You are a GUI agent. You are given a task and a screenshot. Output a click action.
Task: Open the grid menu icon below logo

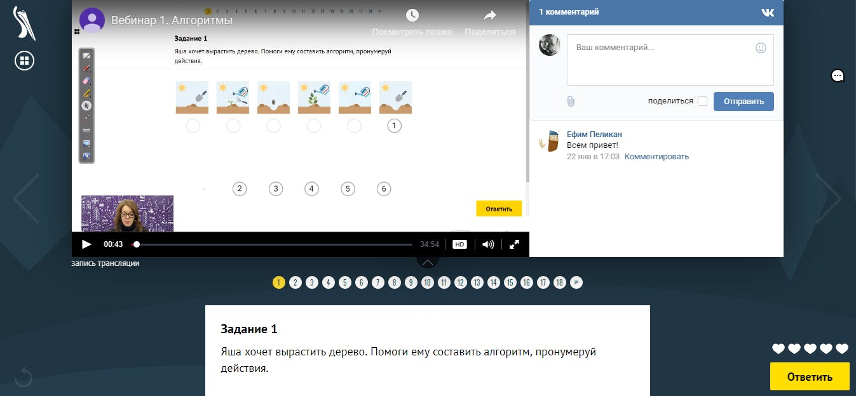coord(24,61)
